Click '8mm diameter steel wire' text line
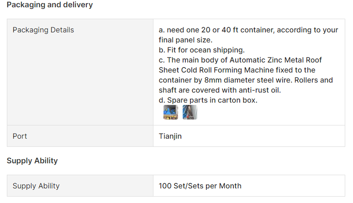Image resolution: width=353 pixels, height=203 pixels. pyautogui.click(x=246, y=80)
